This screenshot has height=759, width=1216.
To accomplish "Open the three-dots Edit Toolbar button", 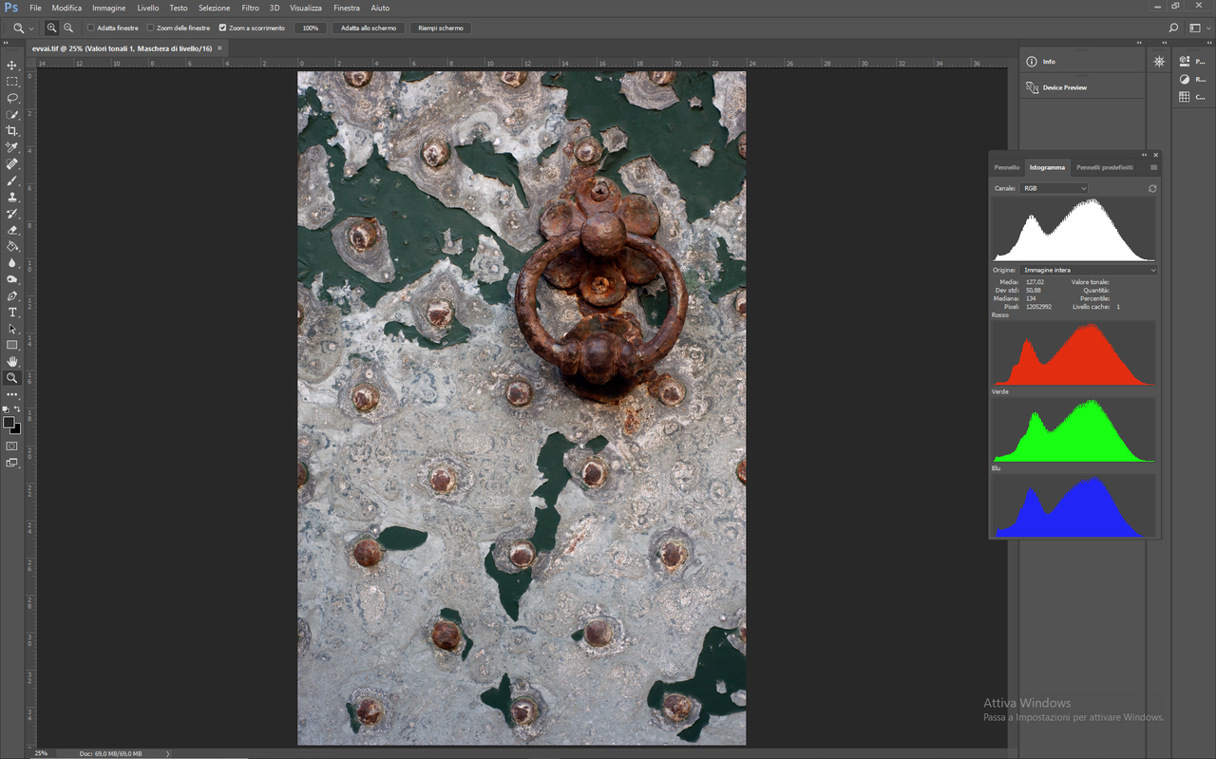I will click(x=12, y=394).
